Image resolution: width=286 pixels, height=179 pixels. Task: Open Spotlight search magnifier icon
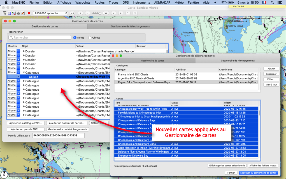point(272,3)
